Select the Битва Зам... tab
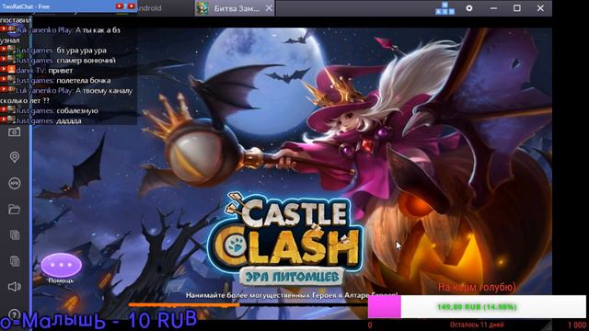589x331 pixels. tap(236, 8)
